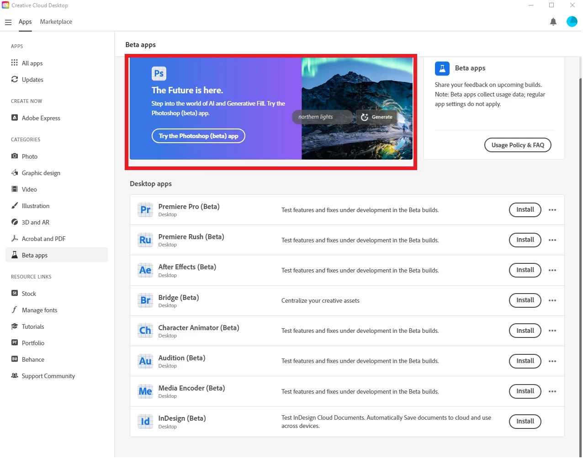Click the After Effects (Beta) app icon

coord(145,270)
